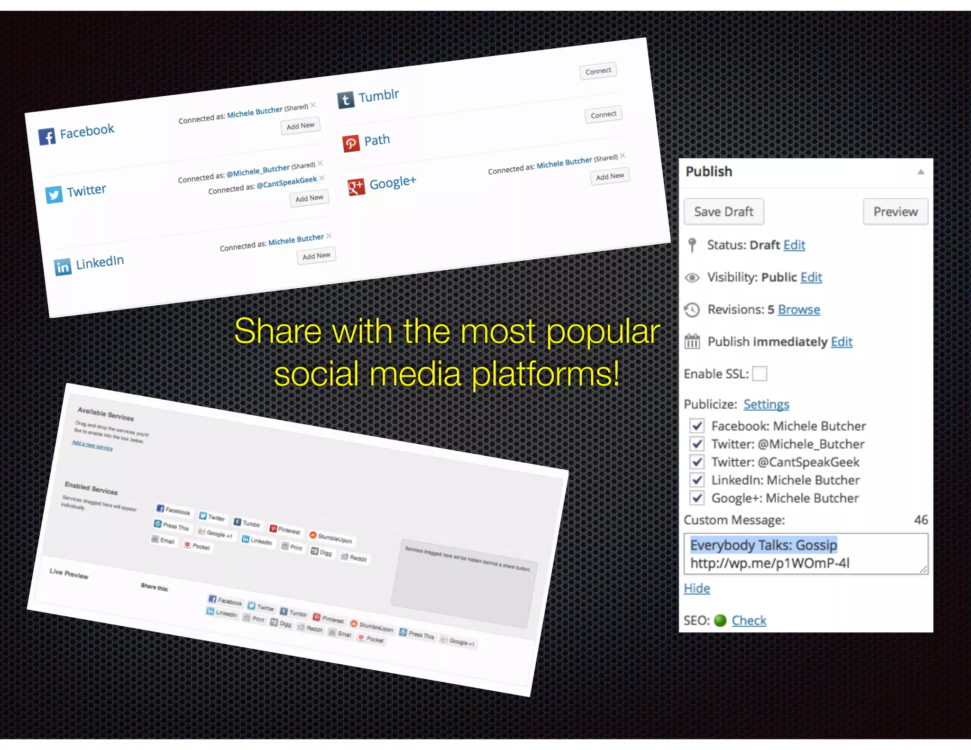Click Facebook share button in Enabled Services
Screen dimensions: 971x750
click(174, 510)
